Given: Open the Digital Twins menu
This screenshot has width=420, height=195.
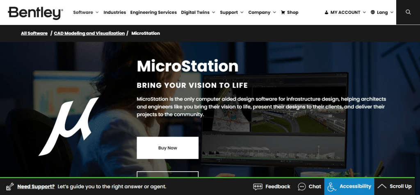Looking at the screenshot, I should 195,12.
